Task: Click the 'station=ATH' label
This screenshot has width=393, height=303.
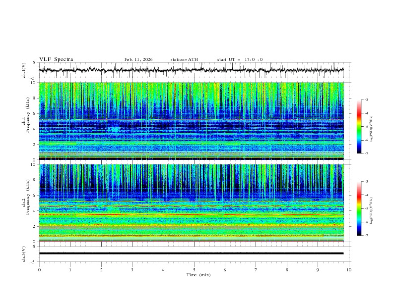Action: point(184,59)
